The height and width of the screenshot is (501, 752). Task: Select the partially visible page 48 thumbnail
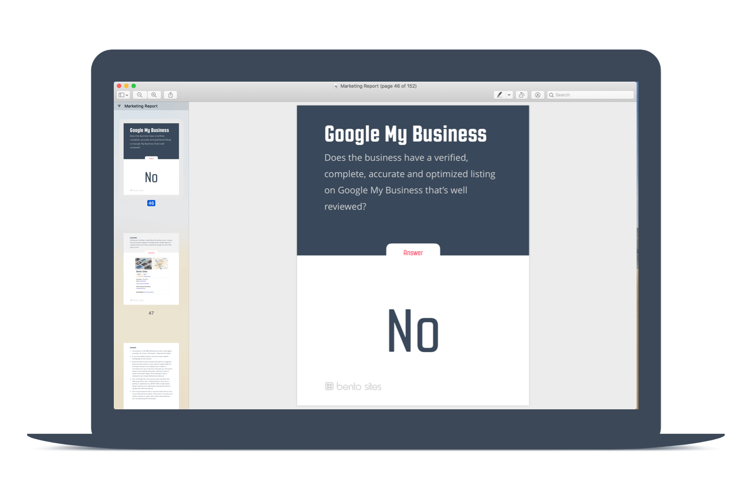(x=151, y=376)
